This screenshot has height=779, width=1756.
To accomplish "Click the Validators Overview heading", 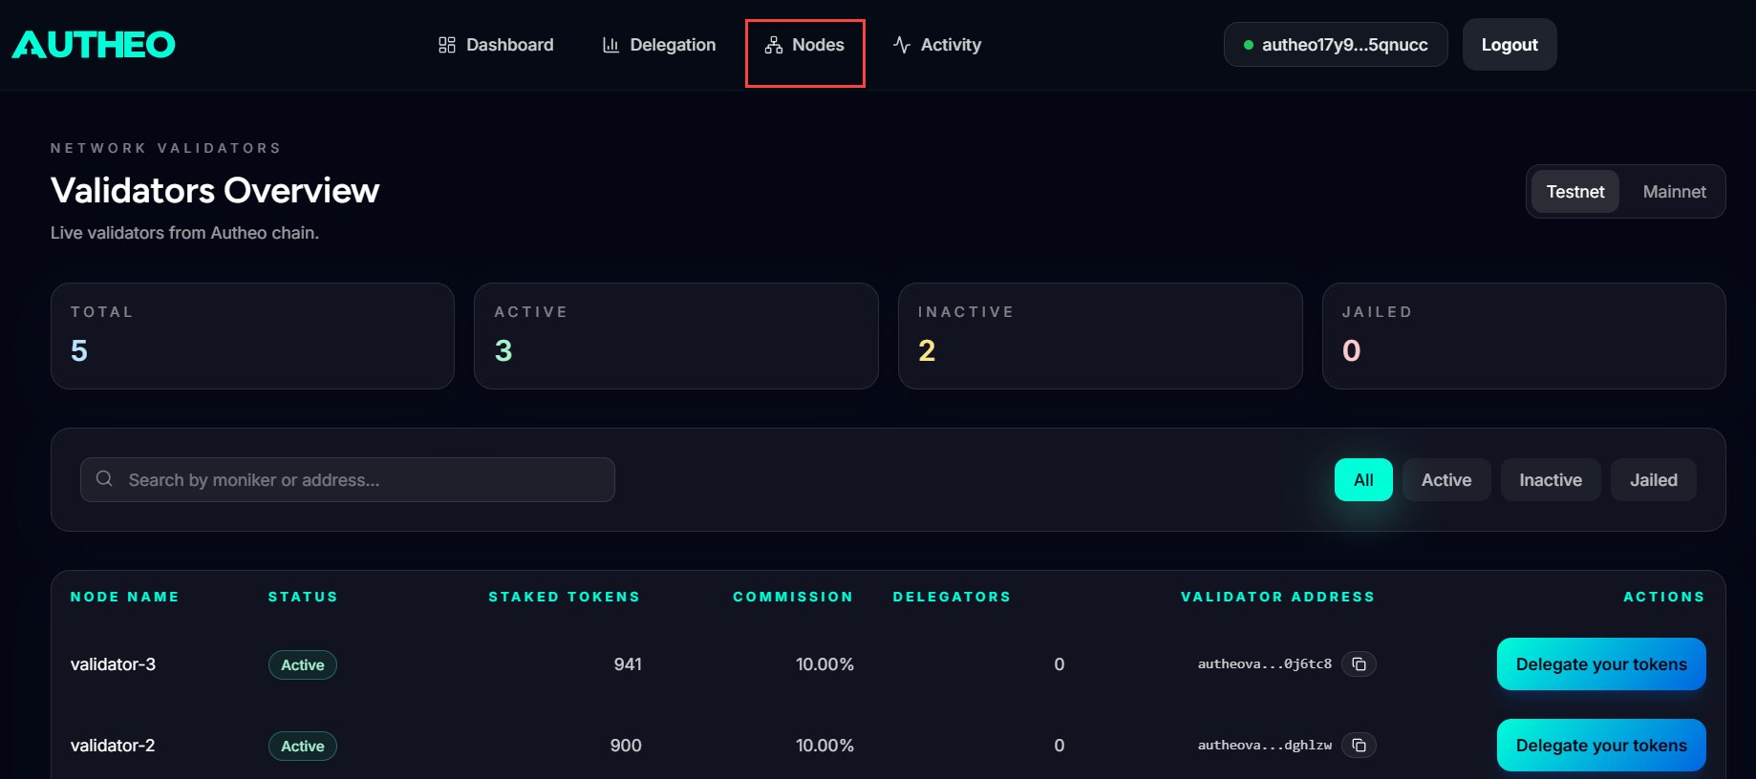I will coord(215,191).
